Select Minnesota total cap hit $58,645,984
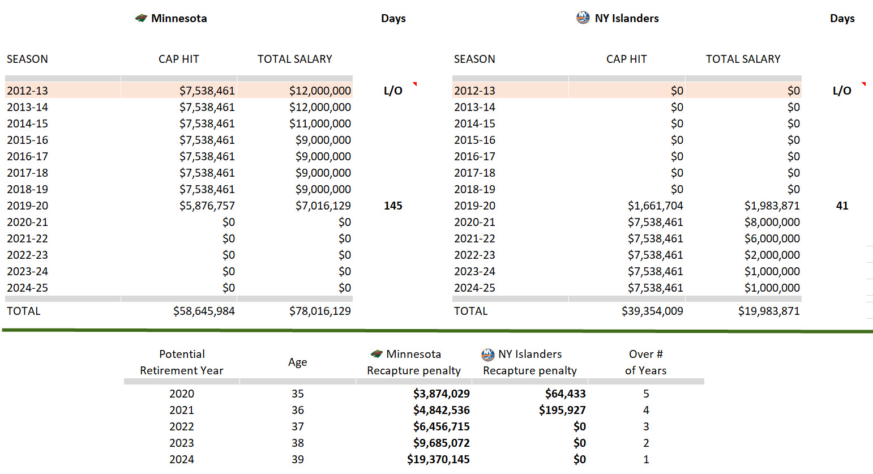 click(x=204, y=311)
